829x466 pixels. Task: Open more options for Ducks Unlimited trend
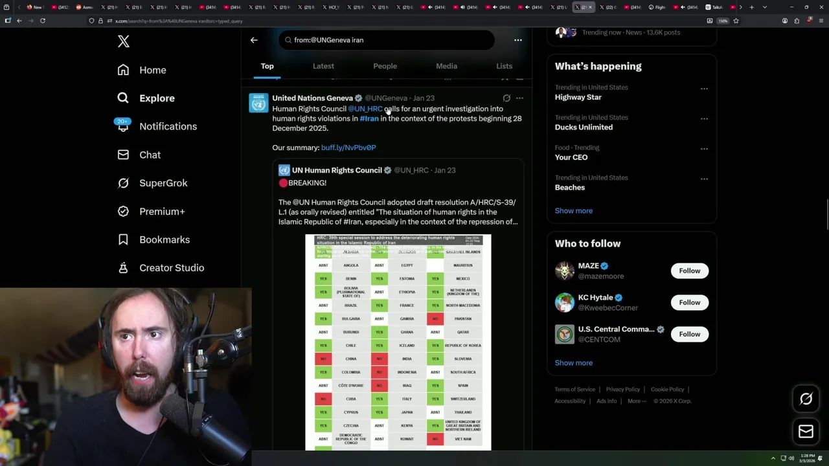pyautogui.click(x=704, y=119)
